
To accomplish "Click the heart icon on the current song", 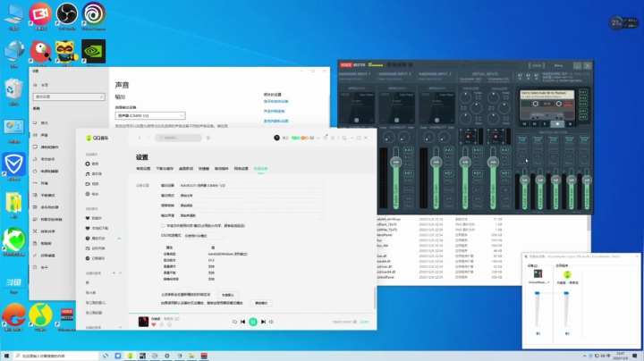I will 154,324.
